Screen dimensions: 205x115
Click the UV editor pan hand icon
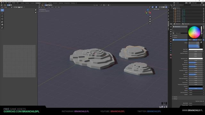36,12
